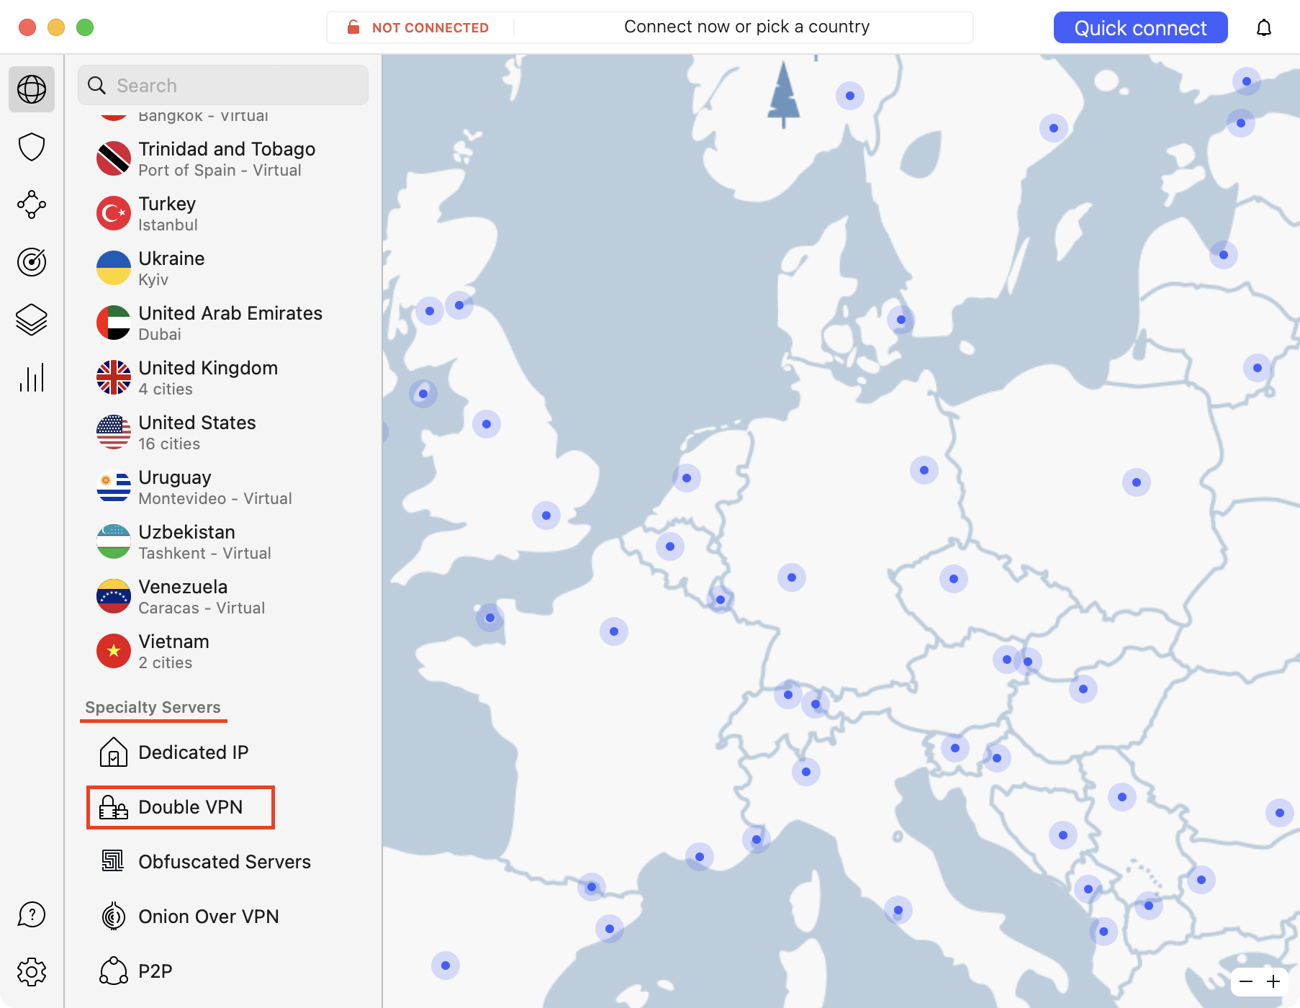Zoom out the map with minus
The image size is (1300, 1008).
1246,981
